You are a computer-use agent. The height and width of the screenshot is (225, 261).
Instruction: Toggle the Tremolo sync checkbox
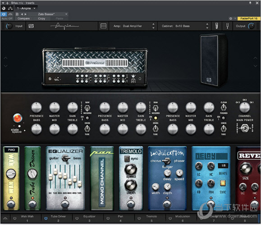(x=127, y=159)
